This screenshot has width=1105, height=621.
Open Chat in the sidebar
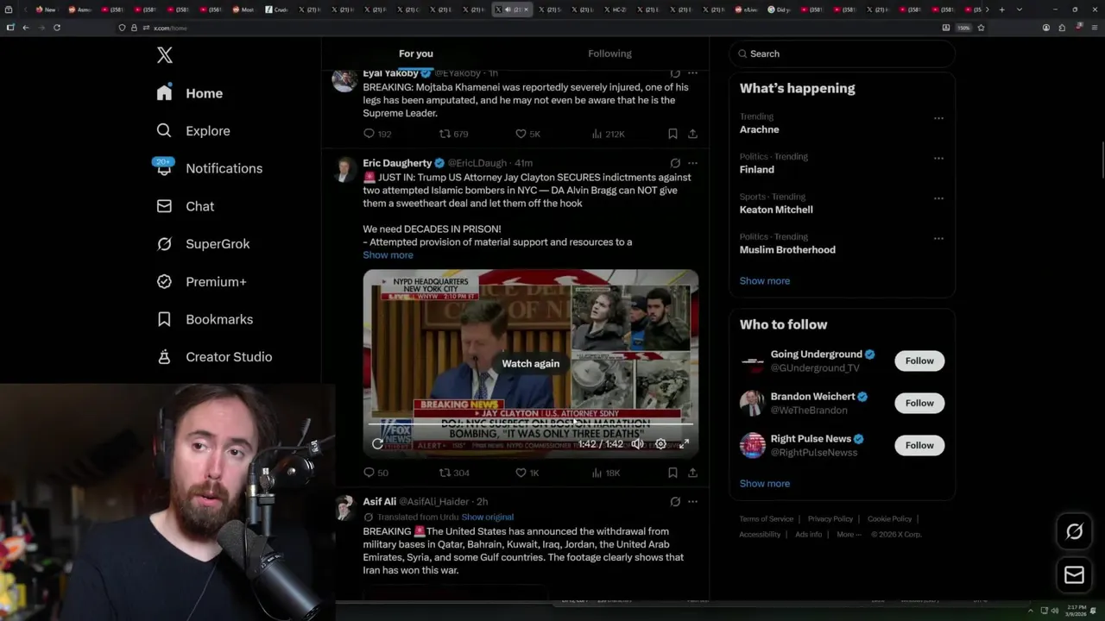coord(185,206)
